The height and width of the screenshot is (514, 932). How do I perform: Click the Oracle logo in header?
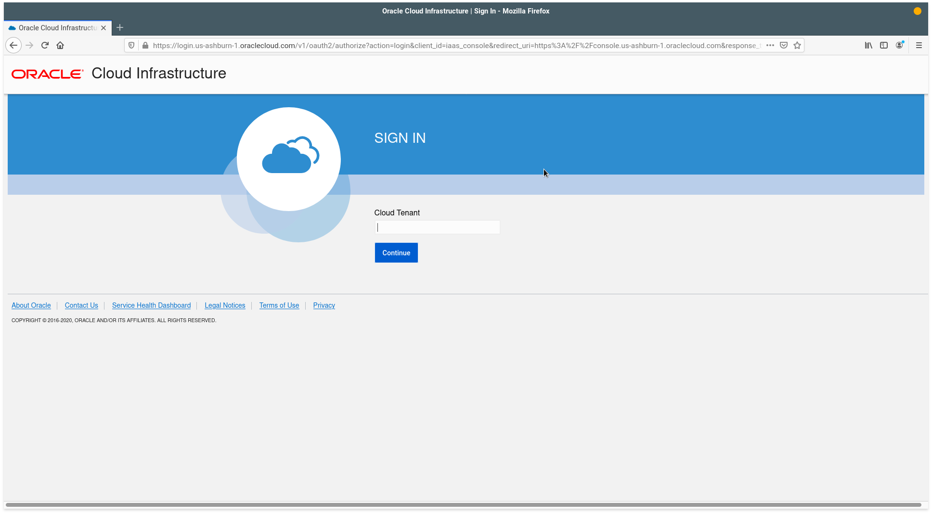click(47, 74)
